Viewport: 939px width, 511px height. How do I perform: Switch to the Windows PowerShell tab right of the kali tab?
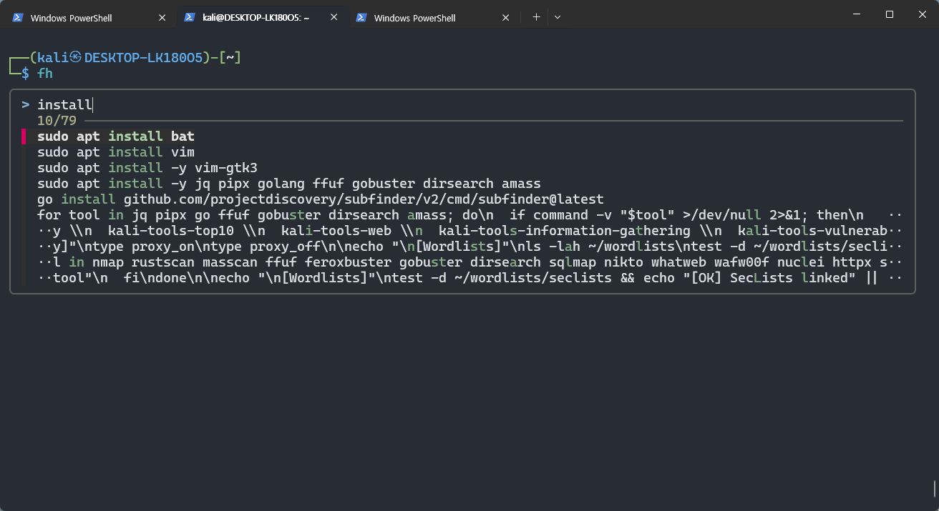pyautogui.click(x=434, y=17)
